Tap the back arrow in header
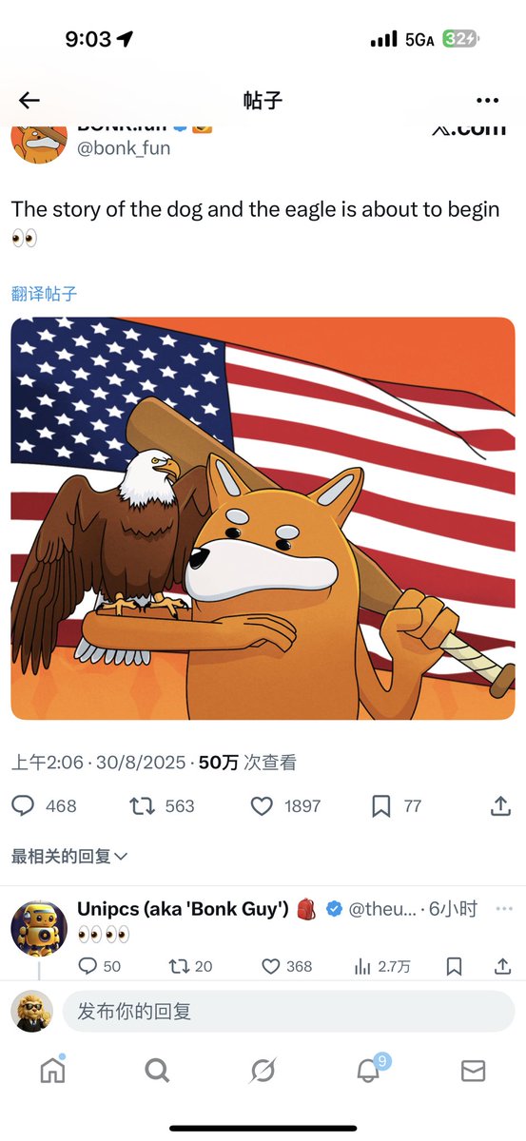This screenshot has width=526, height=1141. (x=29, y=101)
